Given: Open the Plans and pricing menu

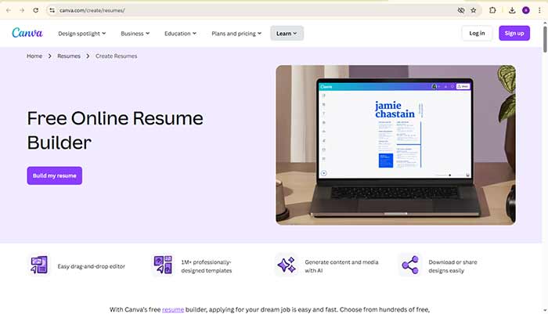Looking at the screenshot, I should tap(236, 34).
